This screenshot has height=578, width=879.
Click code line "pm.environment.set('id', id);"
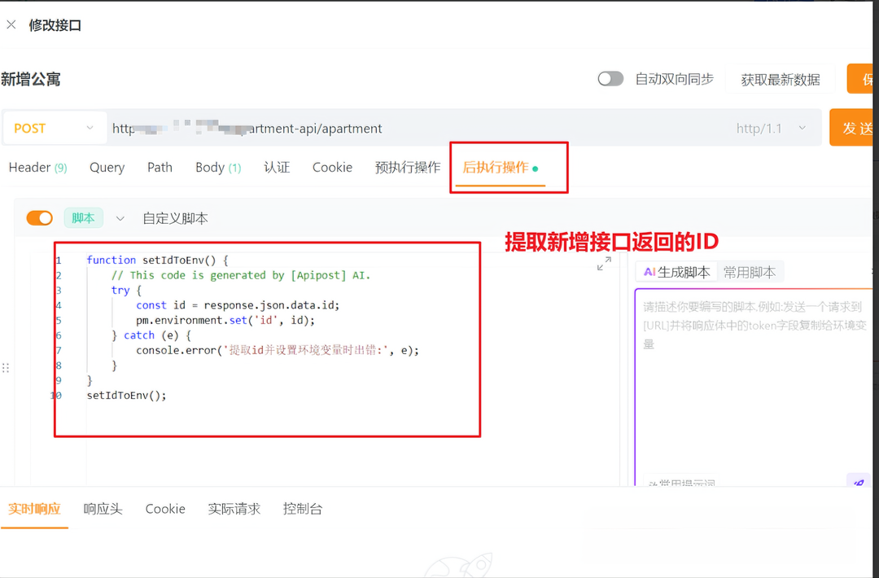[225, 320]
